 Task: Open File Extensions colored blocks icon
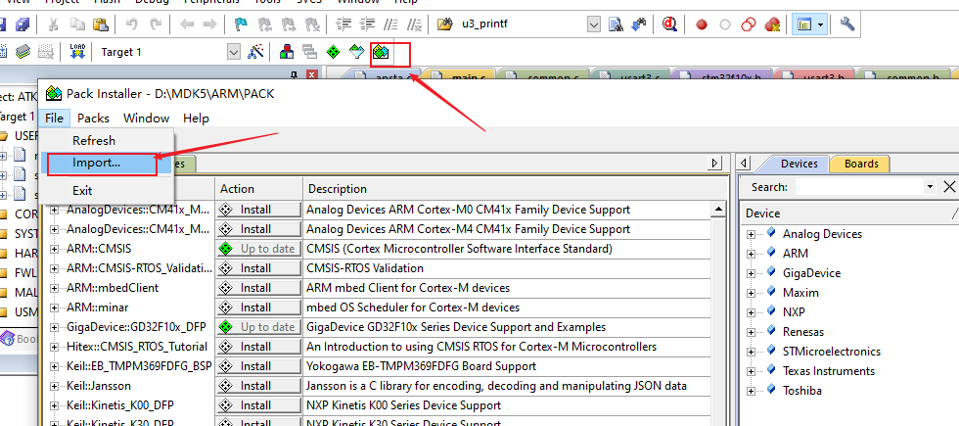[x=286, y=52]
